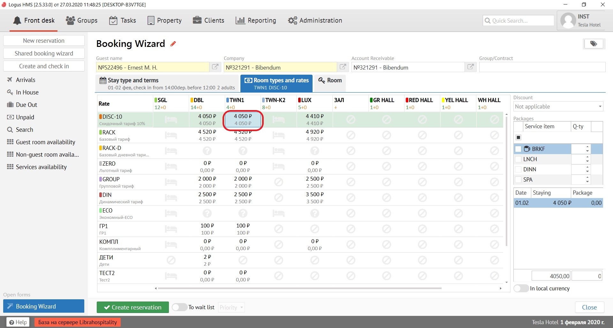Click the INST user avatar icon
Viewport: 613px width, 328px height.
tap(568, 21)
